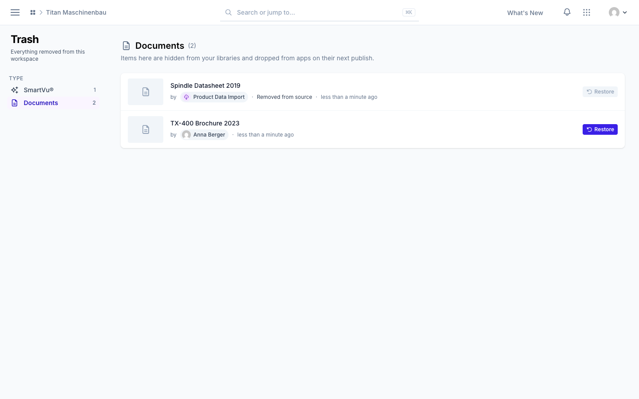Restore Spindle Datasheet 2019
The width and height of the screenshot is (639, 399).
click(x=600, y=92)
